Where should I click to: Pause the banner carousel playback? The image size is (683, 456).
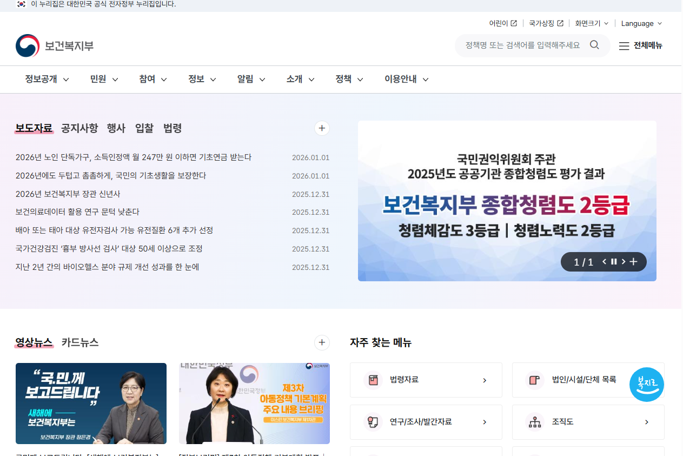[613, 261]
